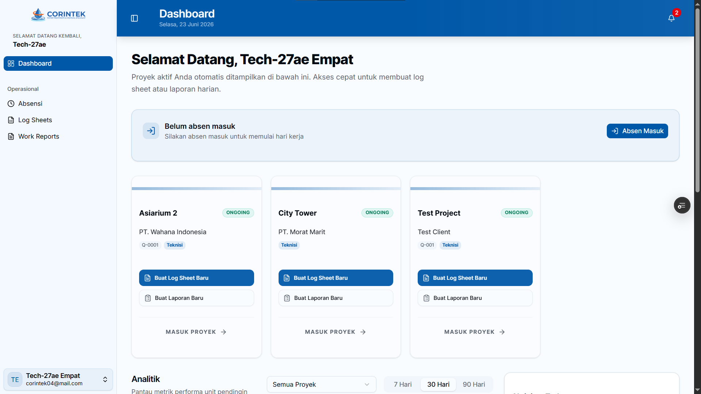Click the ONGOING badge on City Tower
This screenshot has width=701, height=394.
[x=377, y=213]
